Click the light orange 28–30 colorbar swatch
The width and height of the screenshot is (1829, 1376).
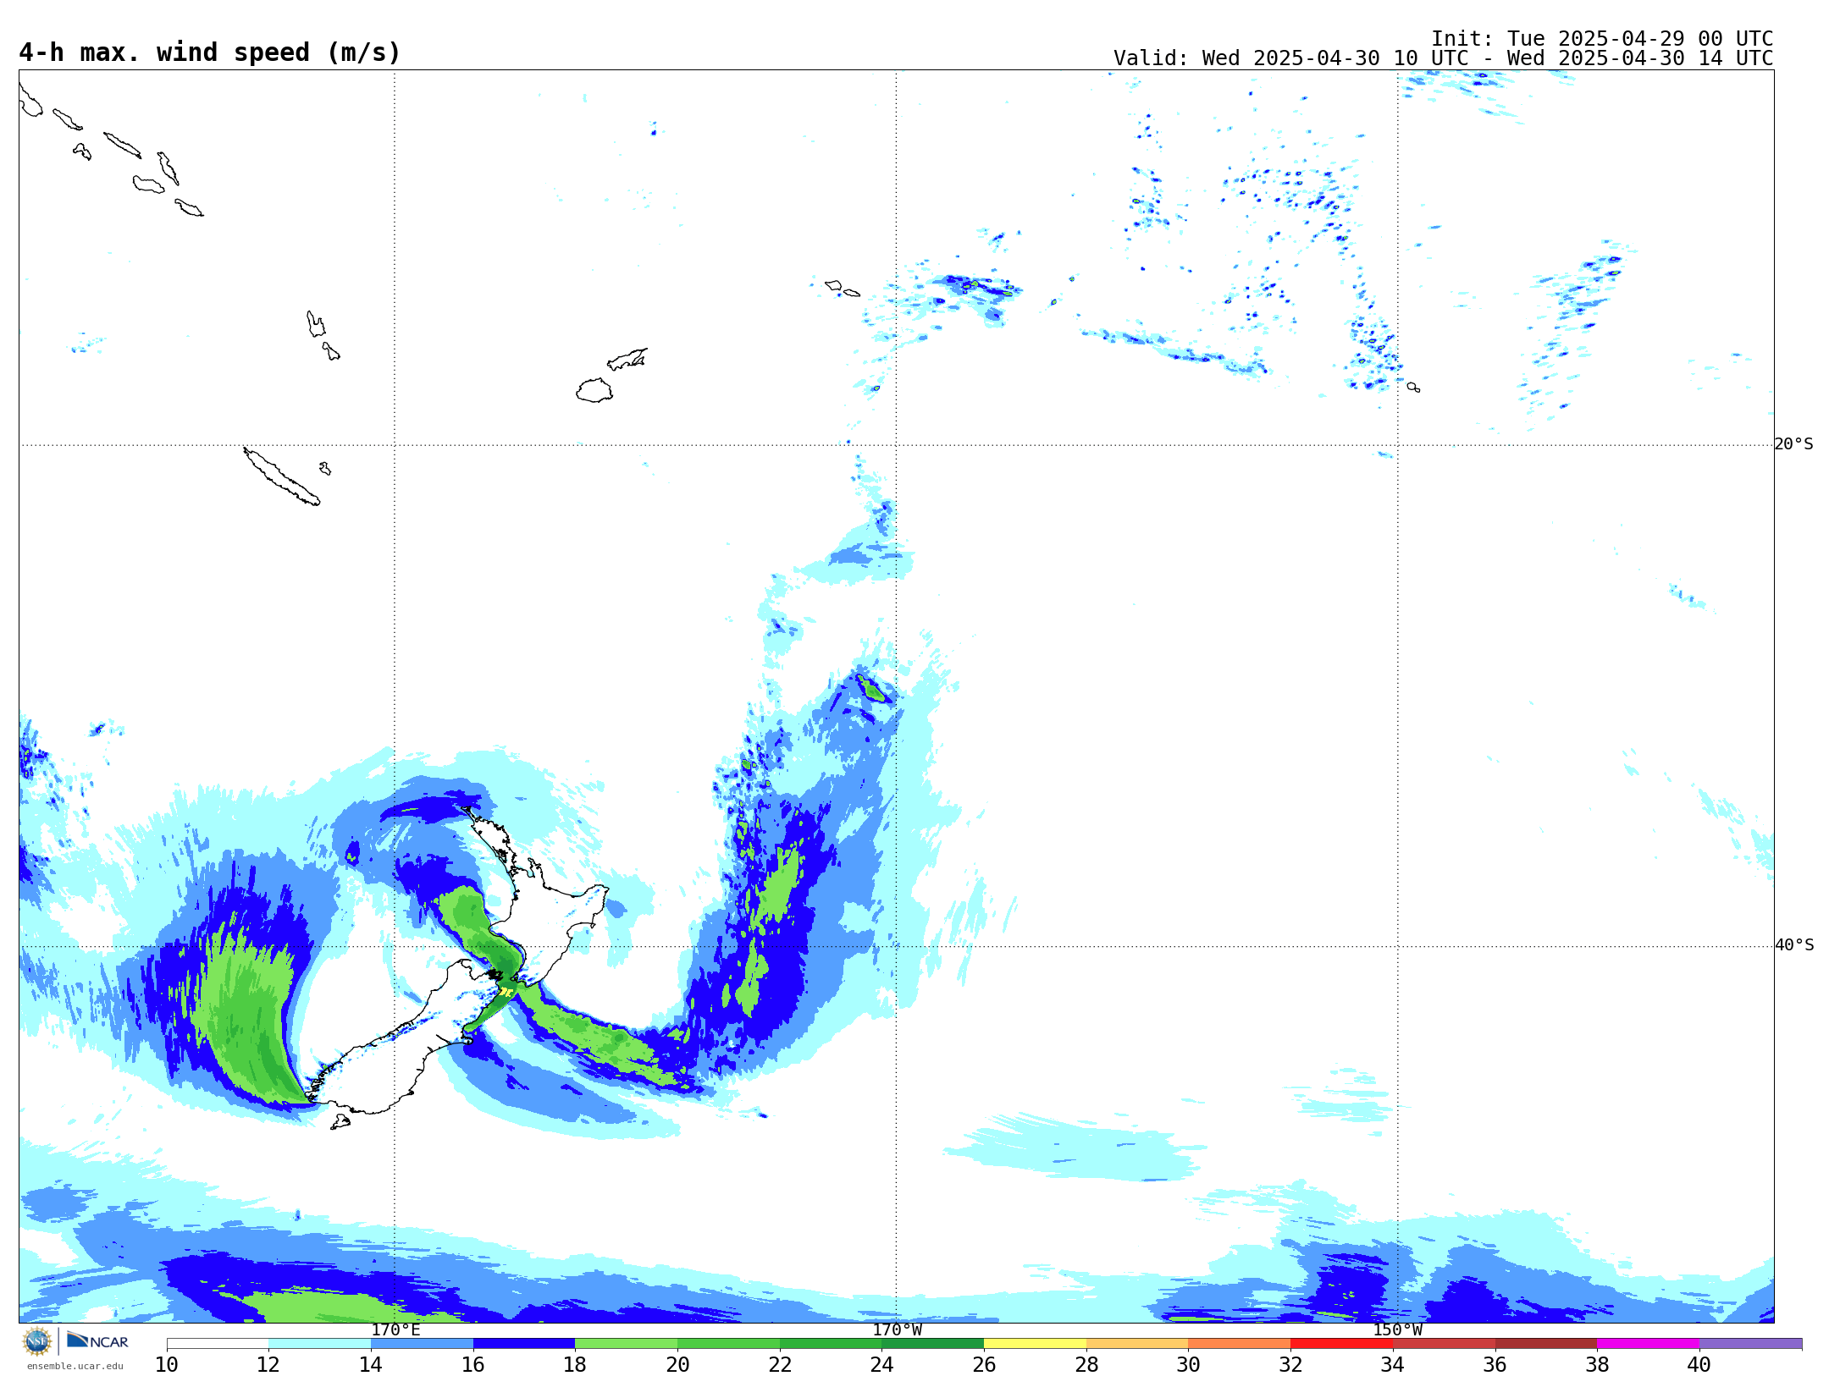1137,1344
